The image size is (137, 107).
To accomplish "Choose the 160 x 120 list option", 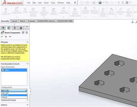I will coord(14,95).
